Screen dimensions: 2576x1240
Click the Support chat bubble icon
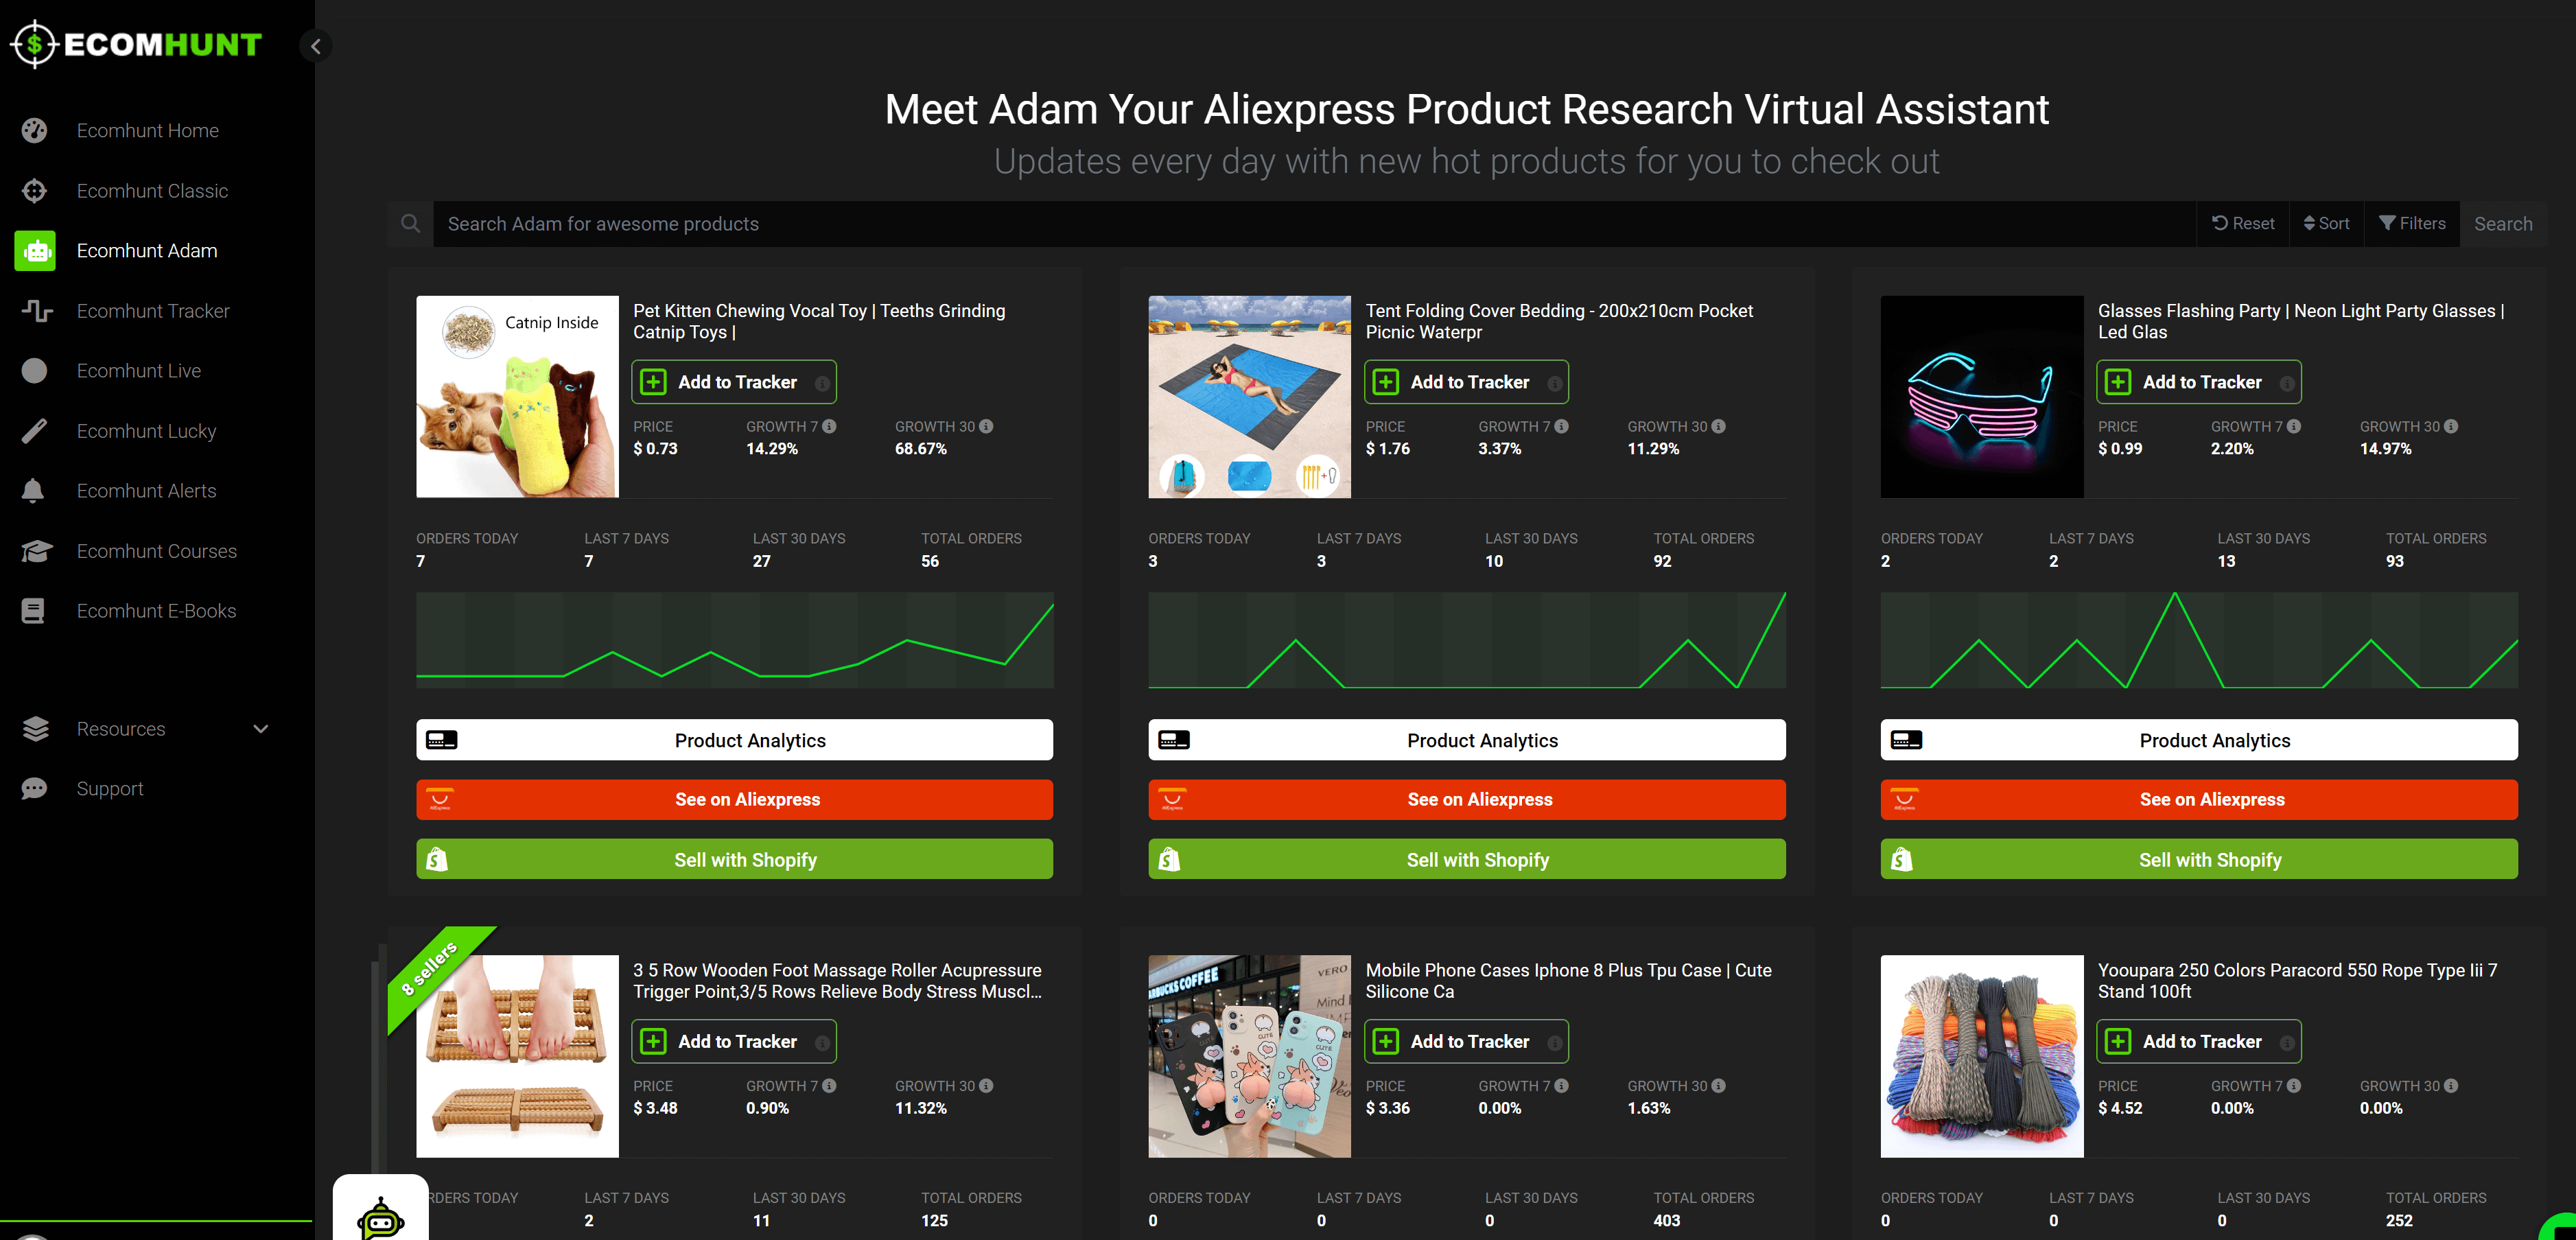pos(34,789)
